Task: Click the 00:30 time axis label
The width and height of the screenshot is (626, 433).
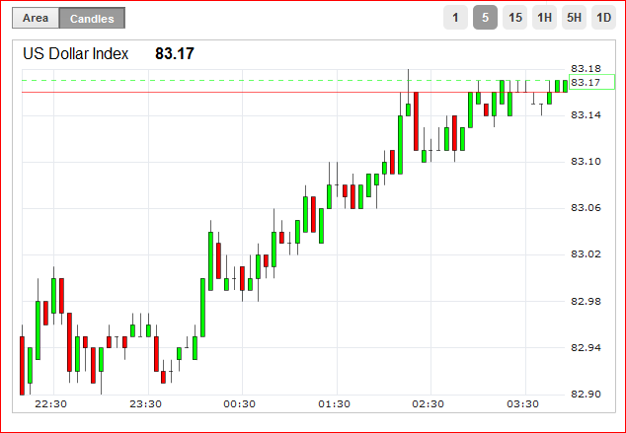Action: click(x=240, y=404)
